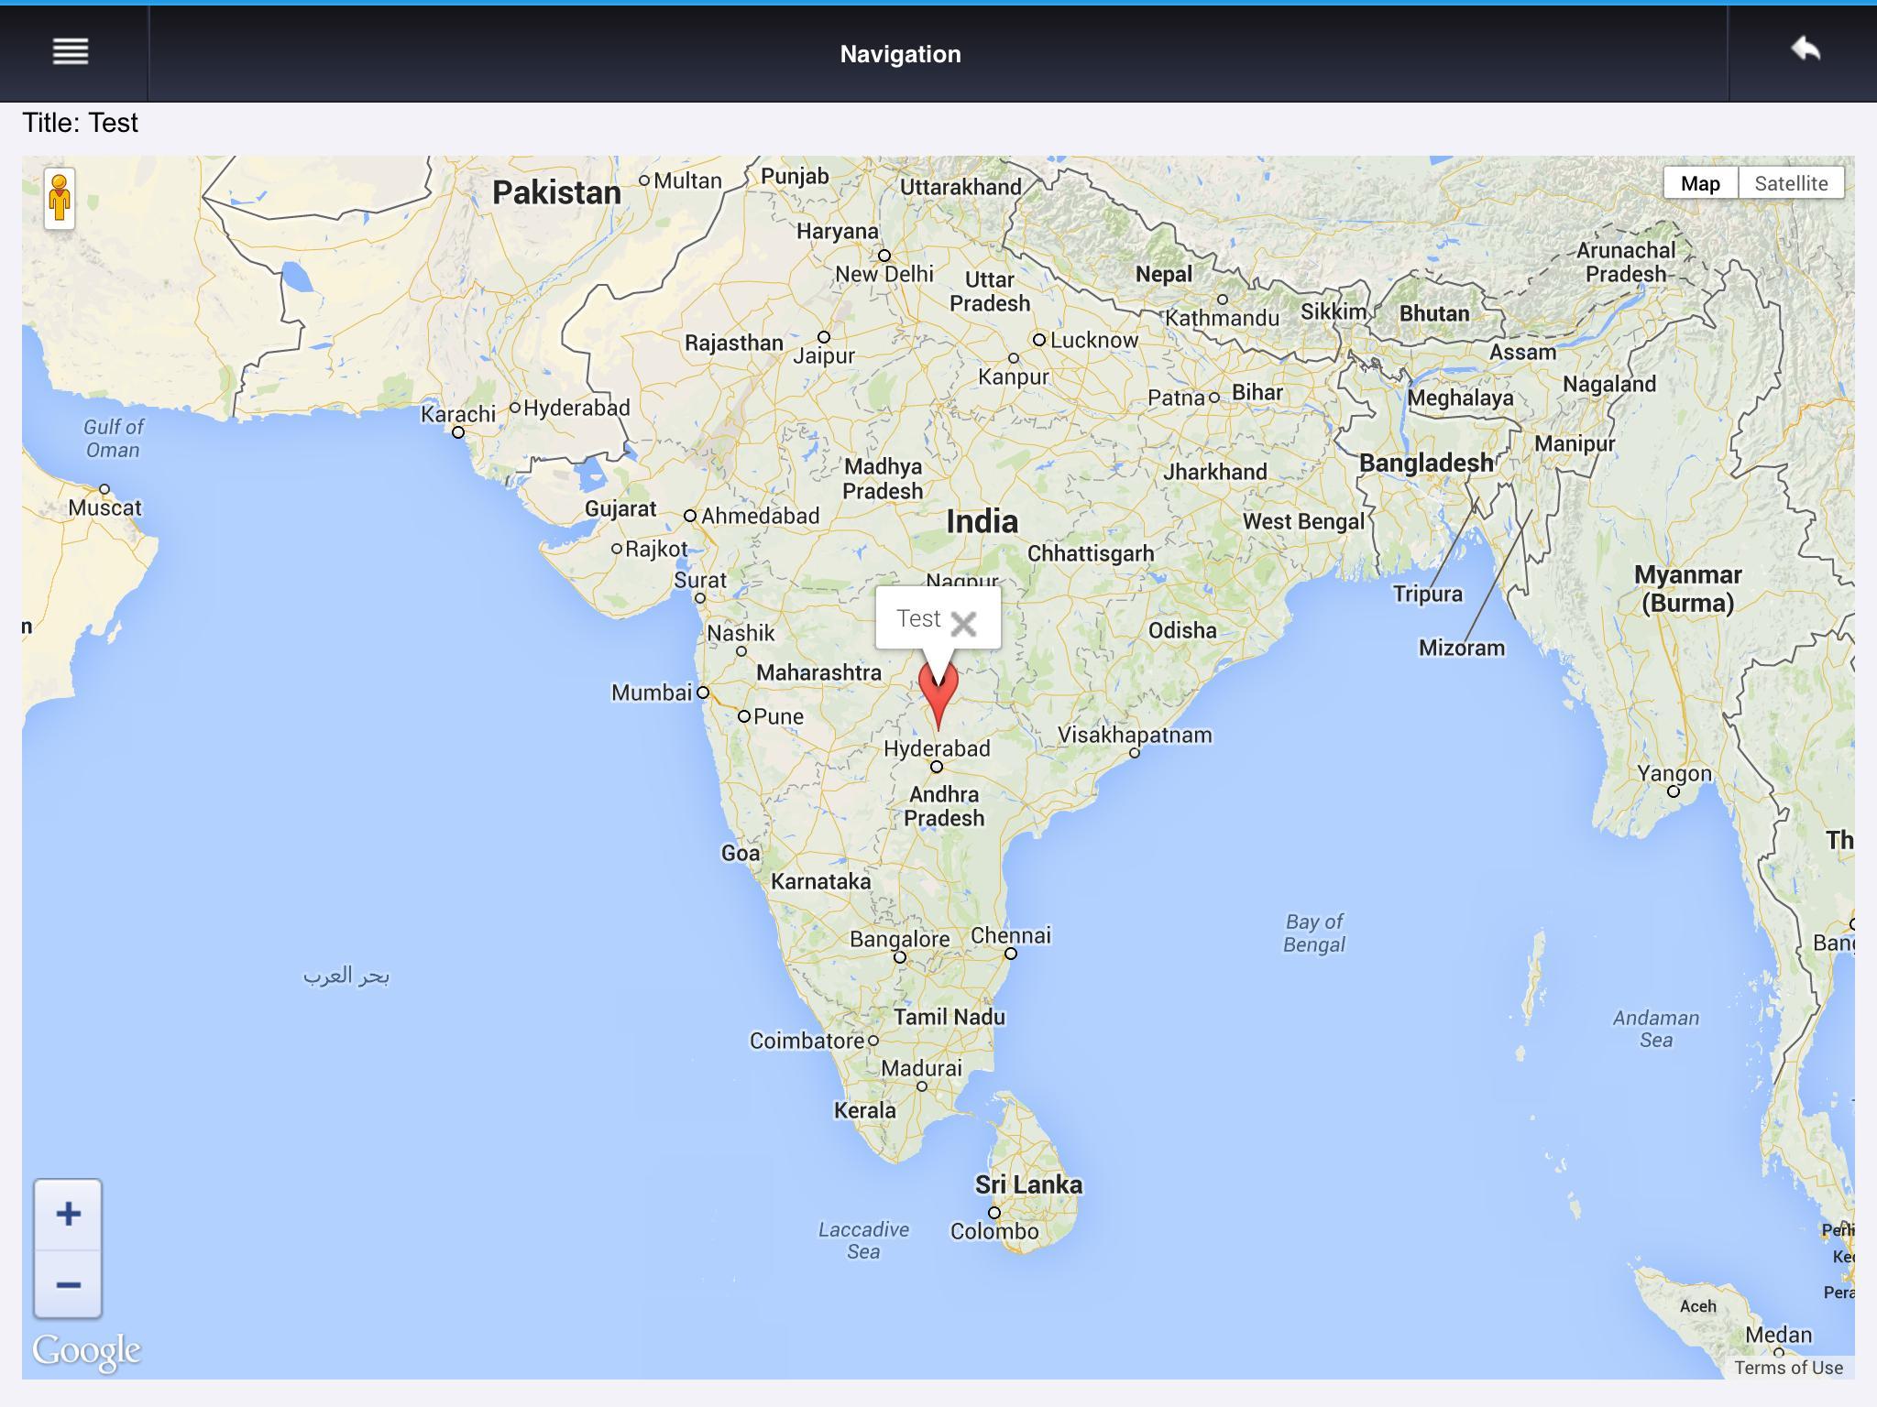Click the Nepal country label
The width and height of the screenshot is (1877, 1407).
[1164, 274]
